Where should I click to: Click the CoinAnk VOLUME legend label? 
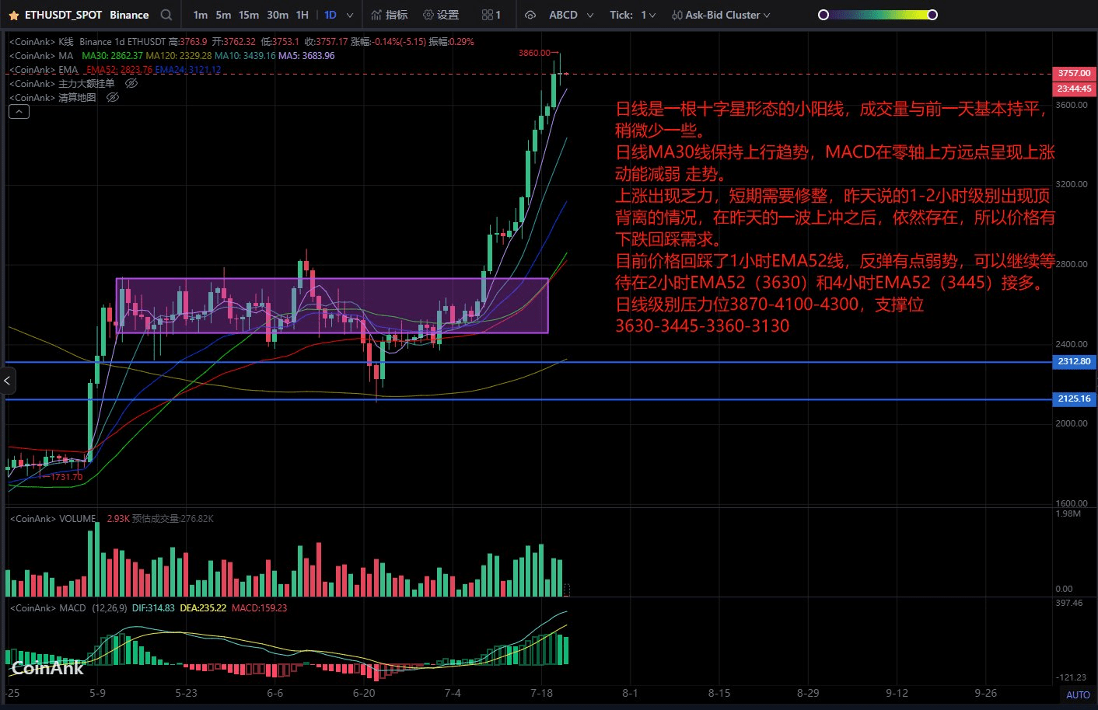pos(53,519)
